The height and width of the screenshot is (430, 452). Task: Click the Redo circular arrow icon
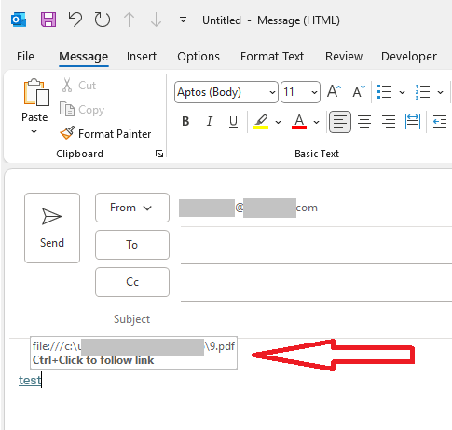tap(103, 20)
